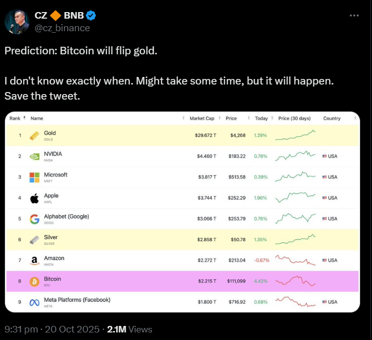Screen dimensions: 372x340
Task: Click the tweet timestamp 9:31 pm
Action: [21, 329]
